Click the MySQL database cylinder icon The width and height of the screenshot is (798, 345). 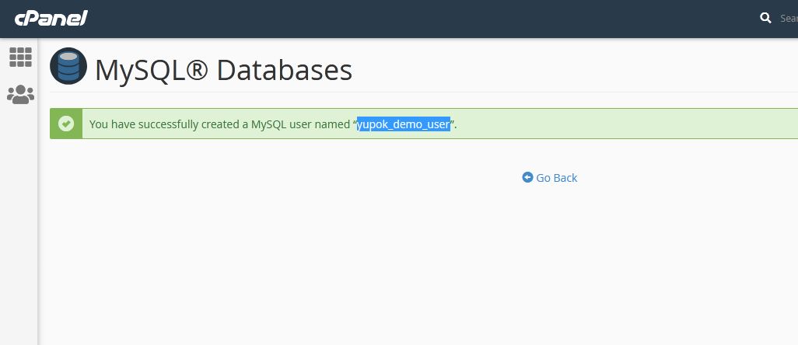(x=68, y=66)
